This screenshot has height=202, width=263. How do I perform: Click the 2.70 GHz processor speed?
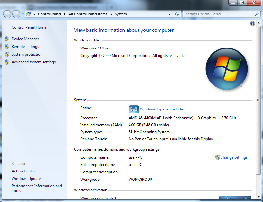tap(229, 118)
